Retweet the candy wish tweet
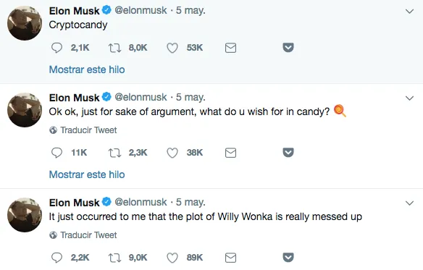The width and height of the screenshot is (423, 270). click(114, 153)
